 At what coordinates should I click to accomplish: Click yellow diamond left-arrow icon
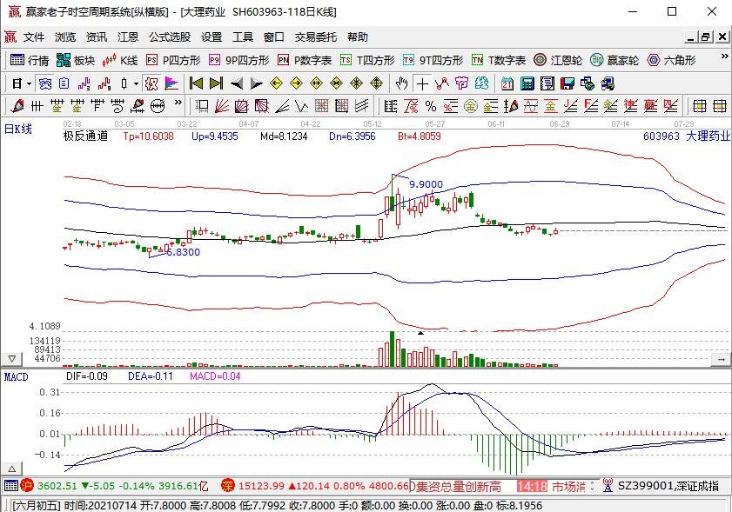click(x=277, y=84)
